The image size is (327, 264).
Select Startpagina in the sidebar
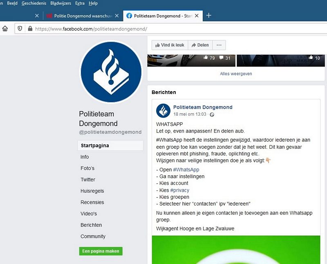110,145
